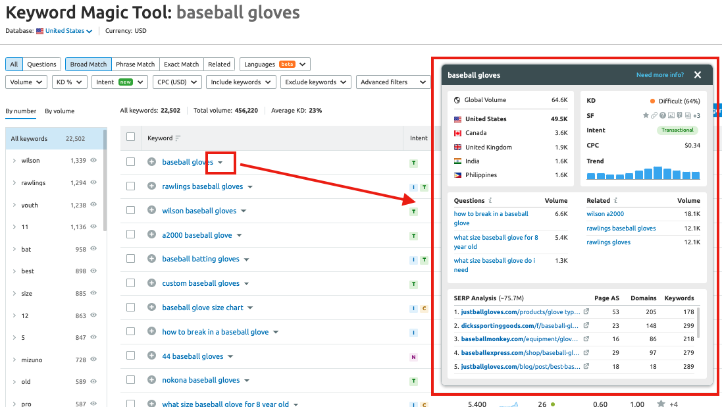Open external link icon for justballgloves.com products result

coord(586,312)
